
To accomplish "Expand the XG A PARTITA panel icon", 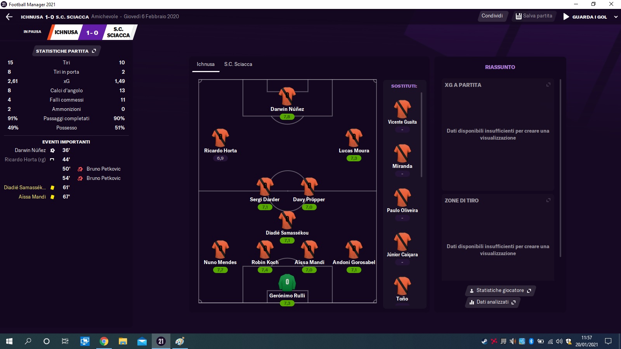I will click(548, 85).
